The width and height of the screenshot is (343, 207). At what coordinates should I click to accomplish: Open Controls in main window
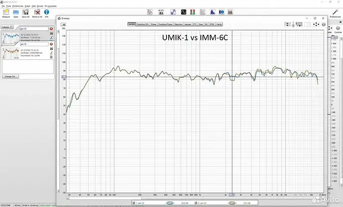point(338,29)
